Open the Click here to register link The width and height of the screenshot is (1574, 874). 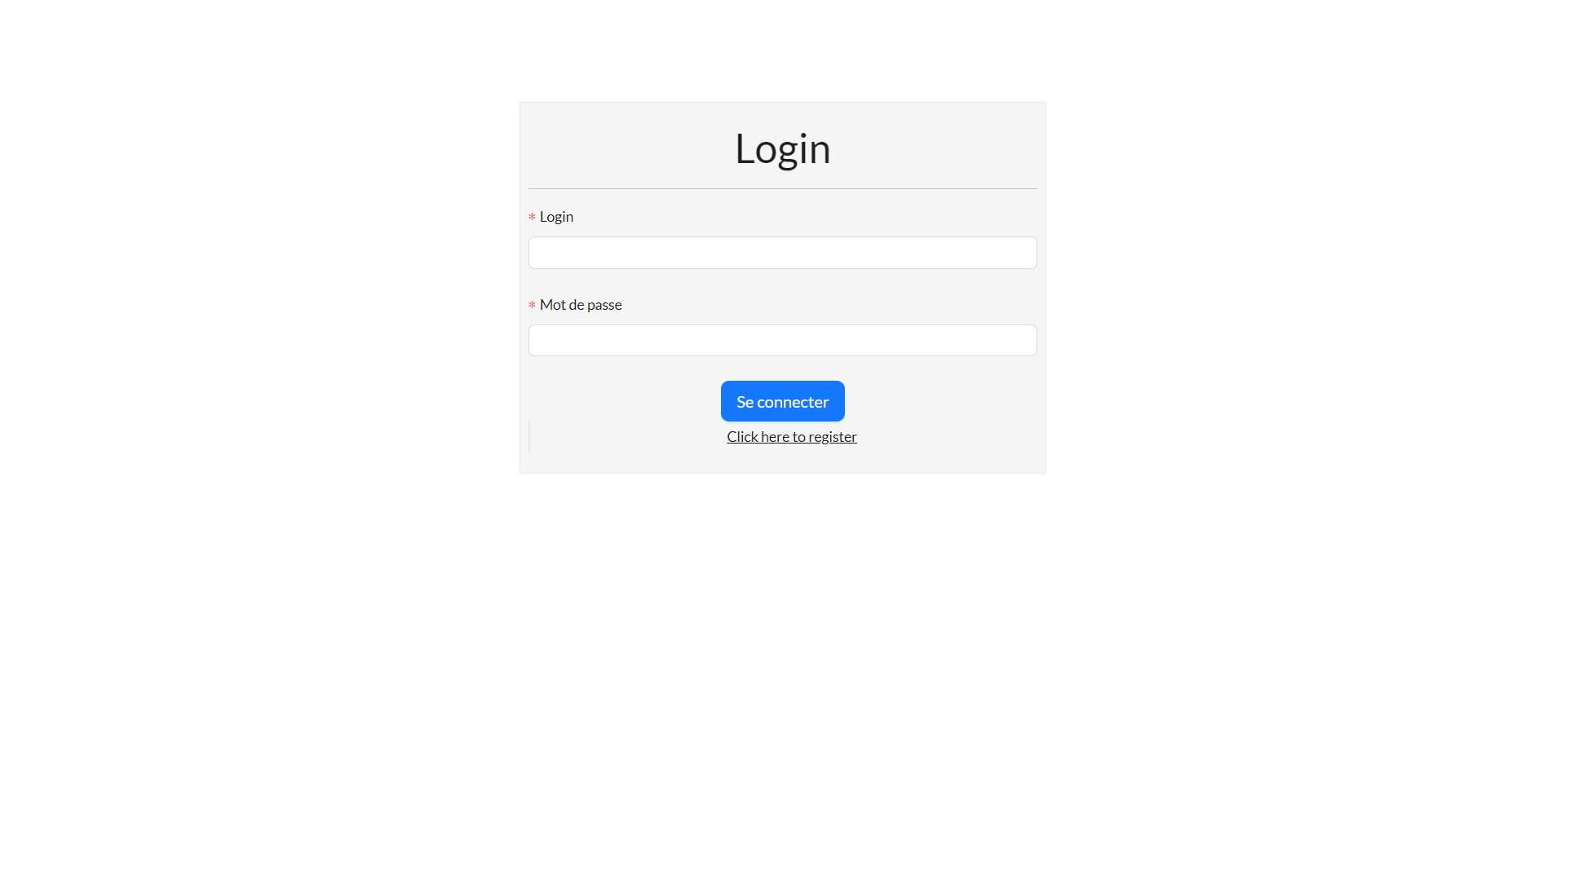[x=791, y=437]
